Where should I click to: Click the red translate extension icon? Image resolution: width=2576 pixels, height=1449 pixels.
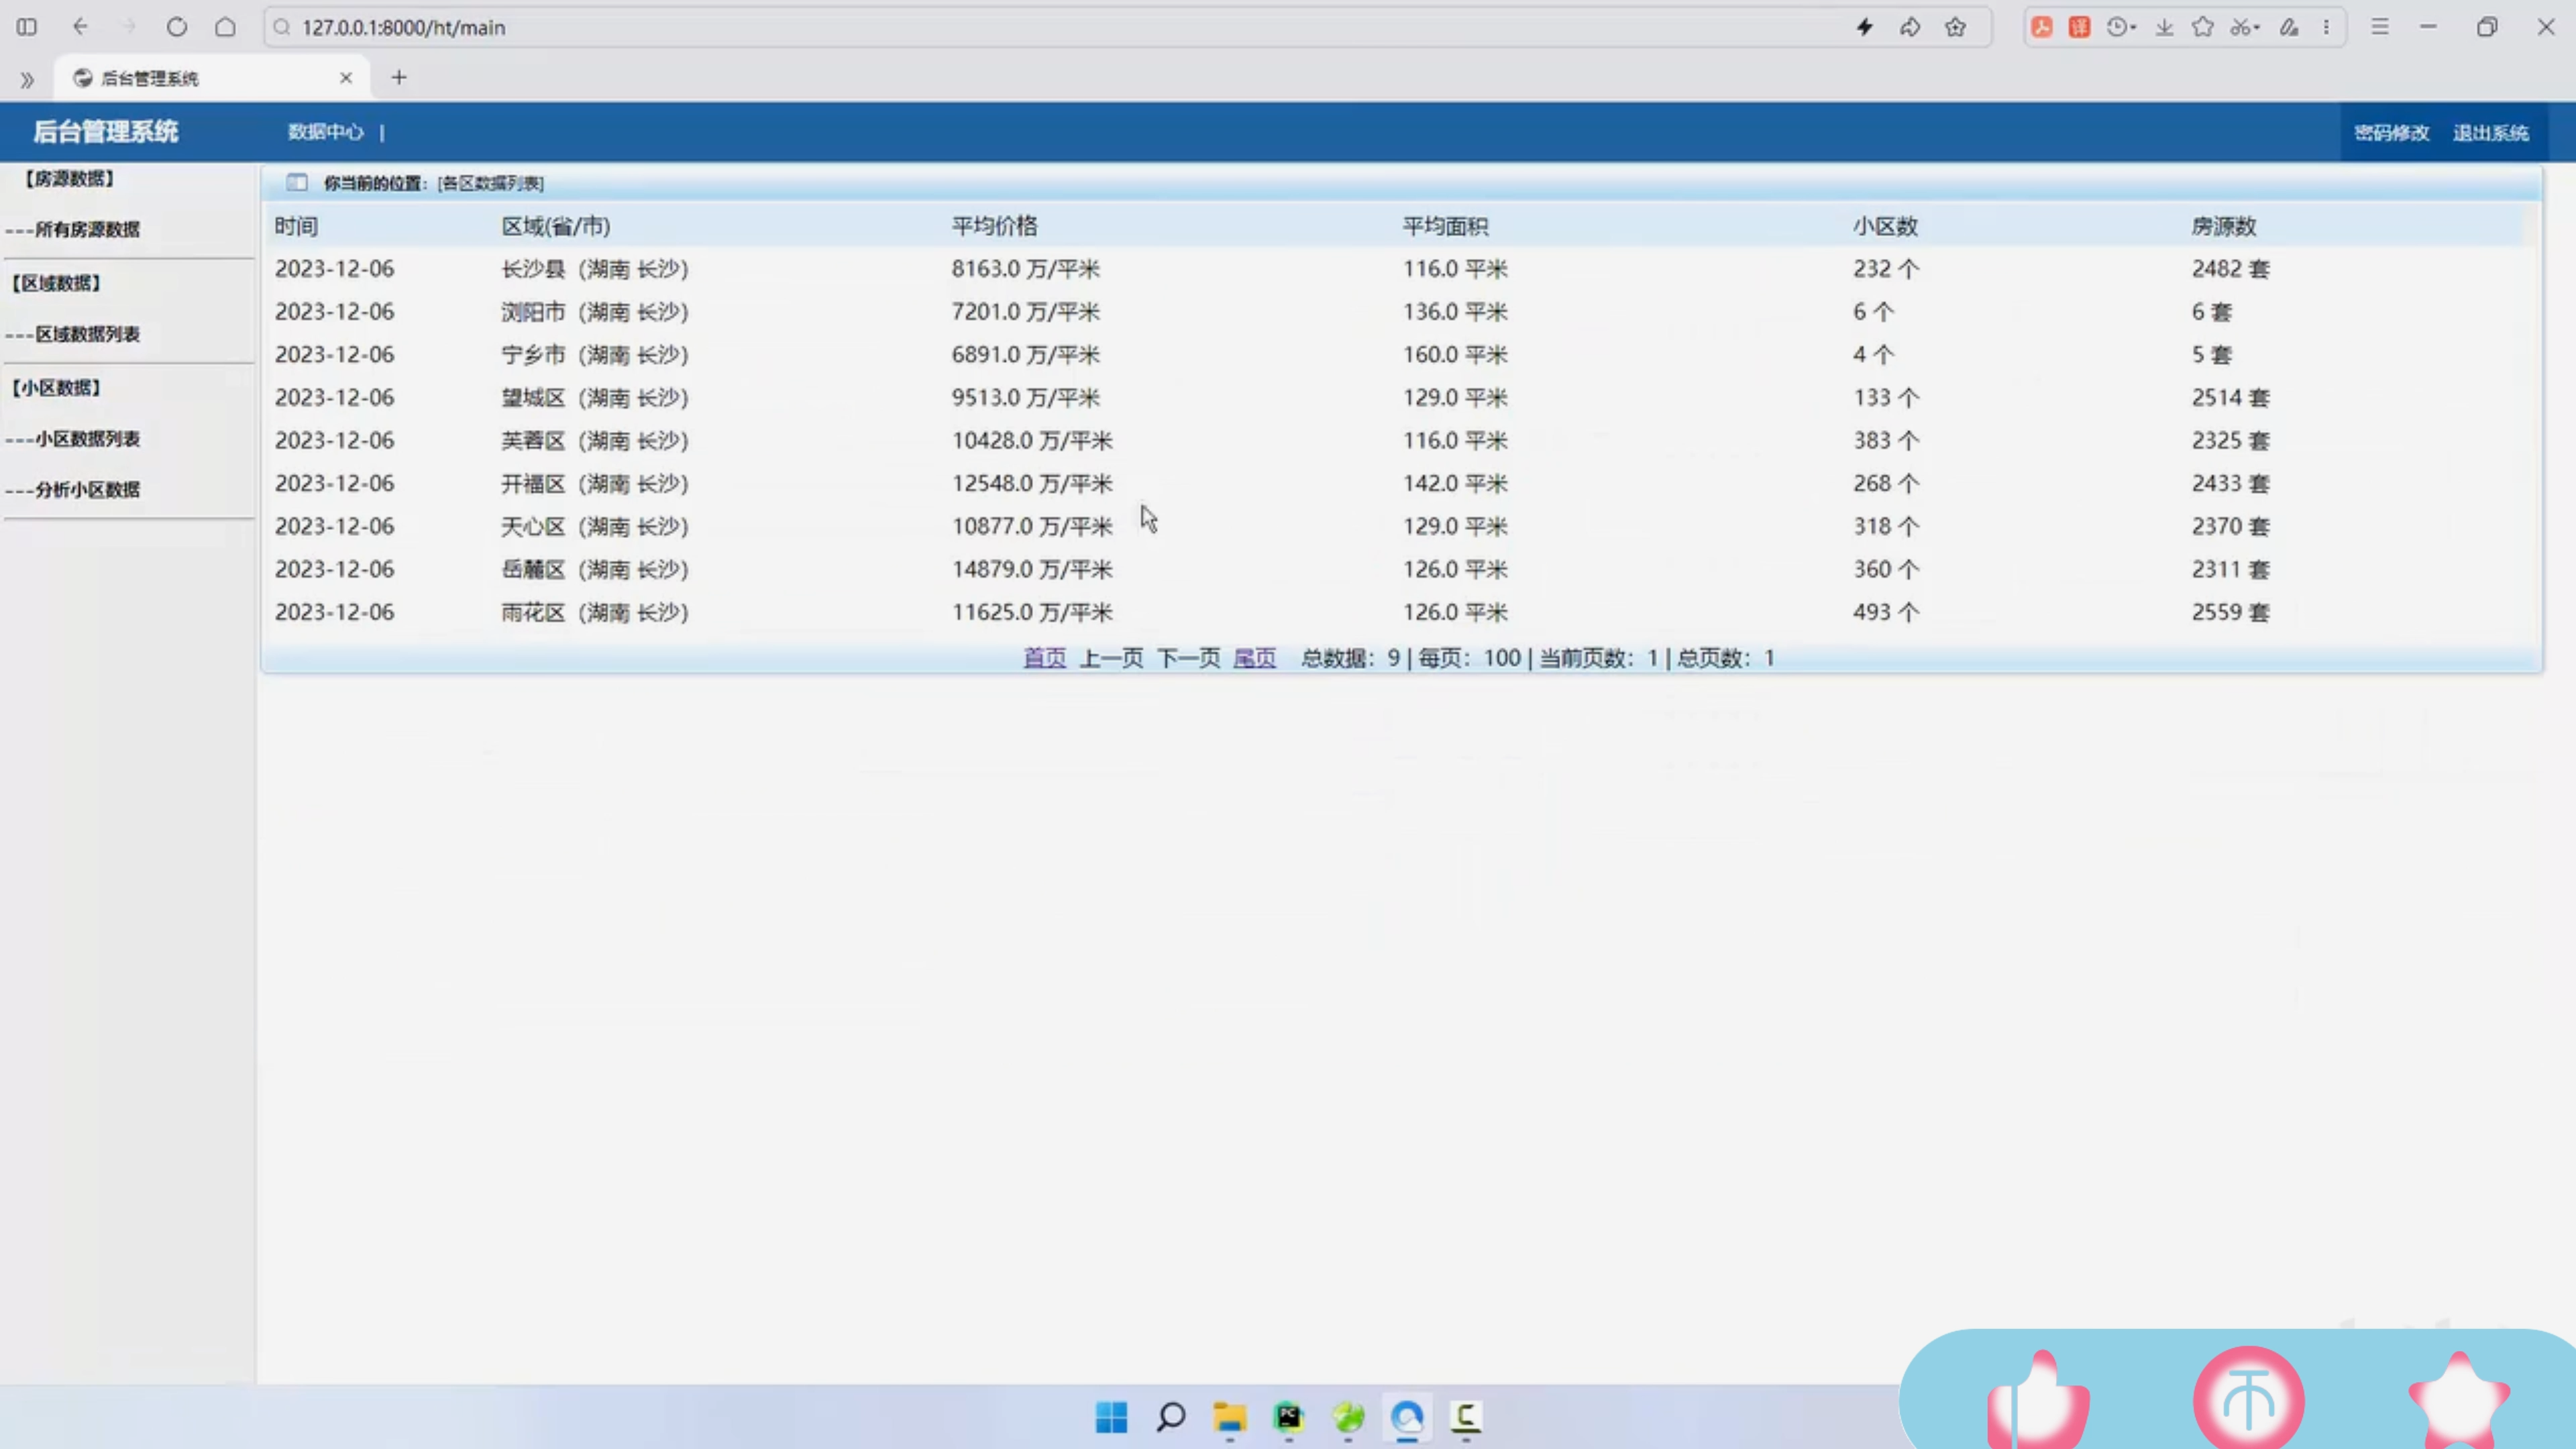coord(2080,27)
